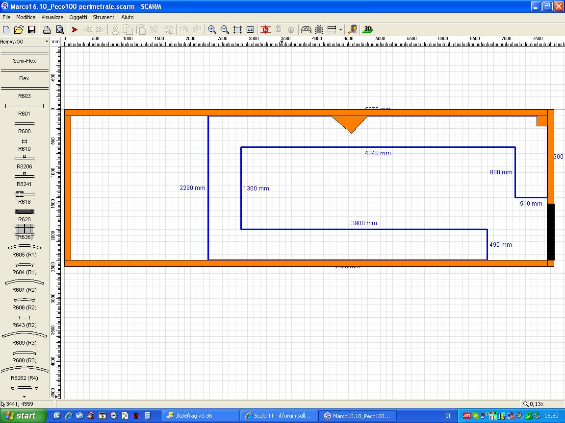Open the Strumenti menu
Screen dimensions: 565x423
[104, 17]
